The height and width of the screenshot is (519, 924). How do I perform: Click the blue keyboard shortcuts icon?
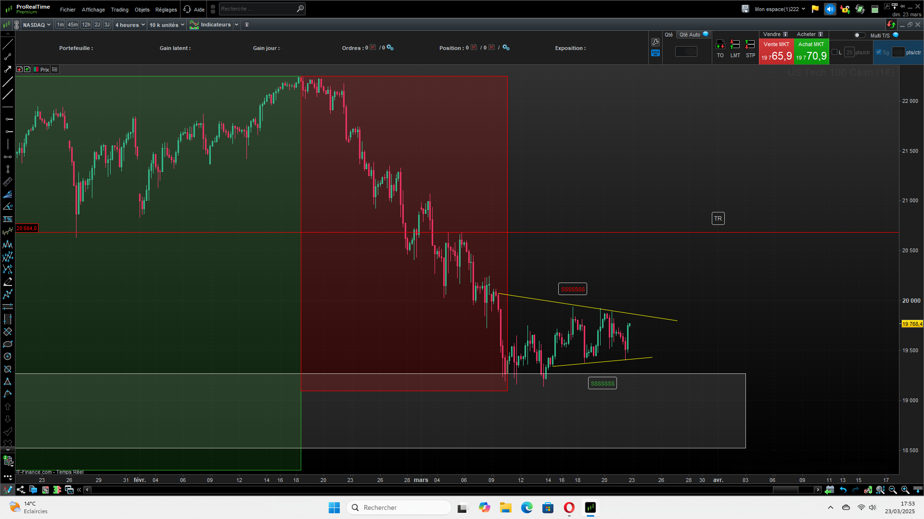[655, 53]
